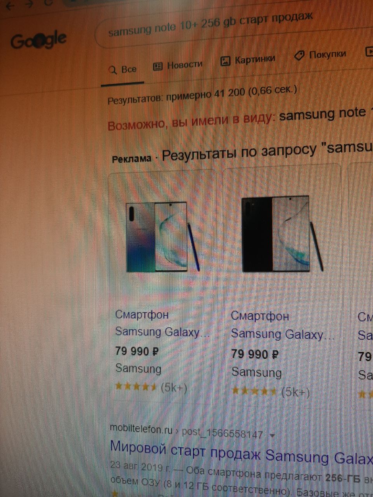Click the magnifier icon on Все tab
This screenshot has height=497, width=373.
pos(113,70)
